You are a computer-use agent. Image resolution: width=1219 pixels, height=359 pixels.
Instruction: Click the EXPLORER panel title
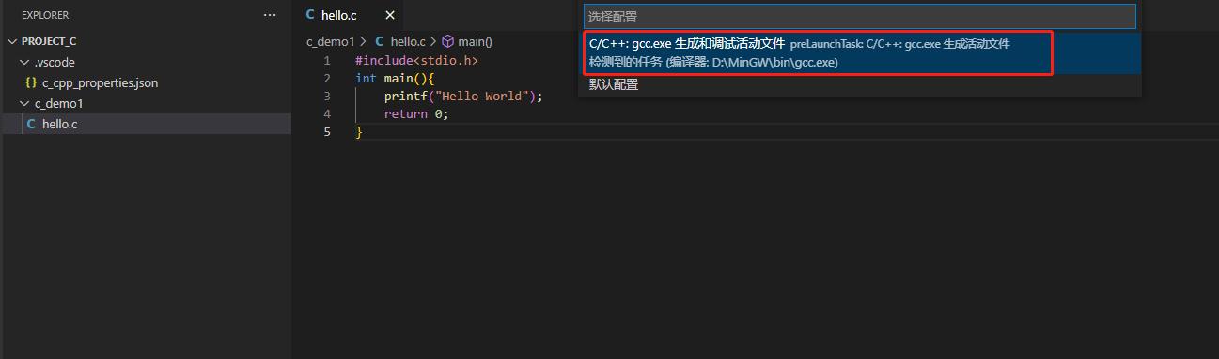45,16
